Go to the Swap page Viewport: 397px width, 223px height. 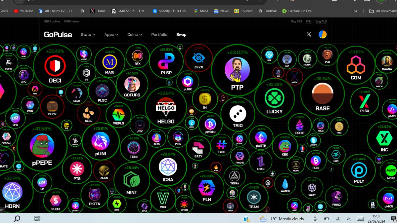181,35
